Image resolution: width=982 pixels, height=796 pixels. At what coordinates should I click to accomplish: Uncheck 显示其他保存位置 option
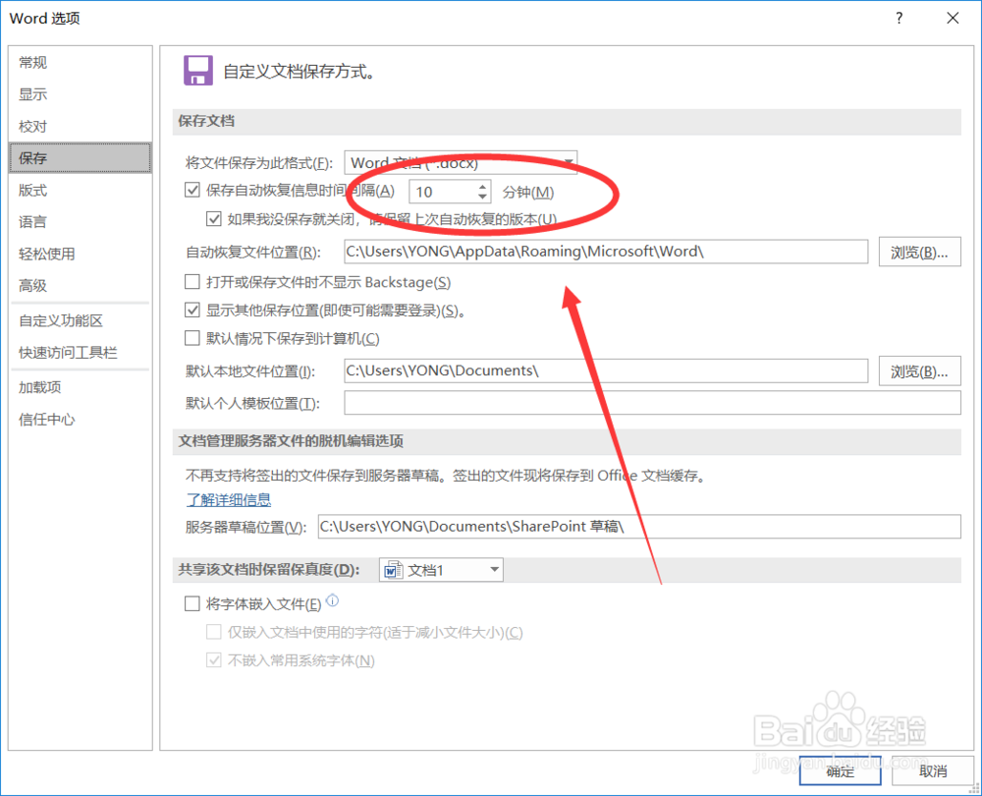tap(192, 311)
